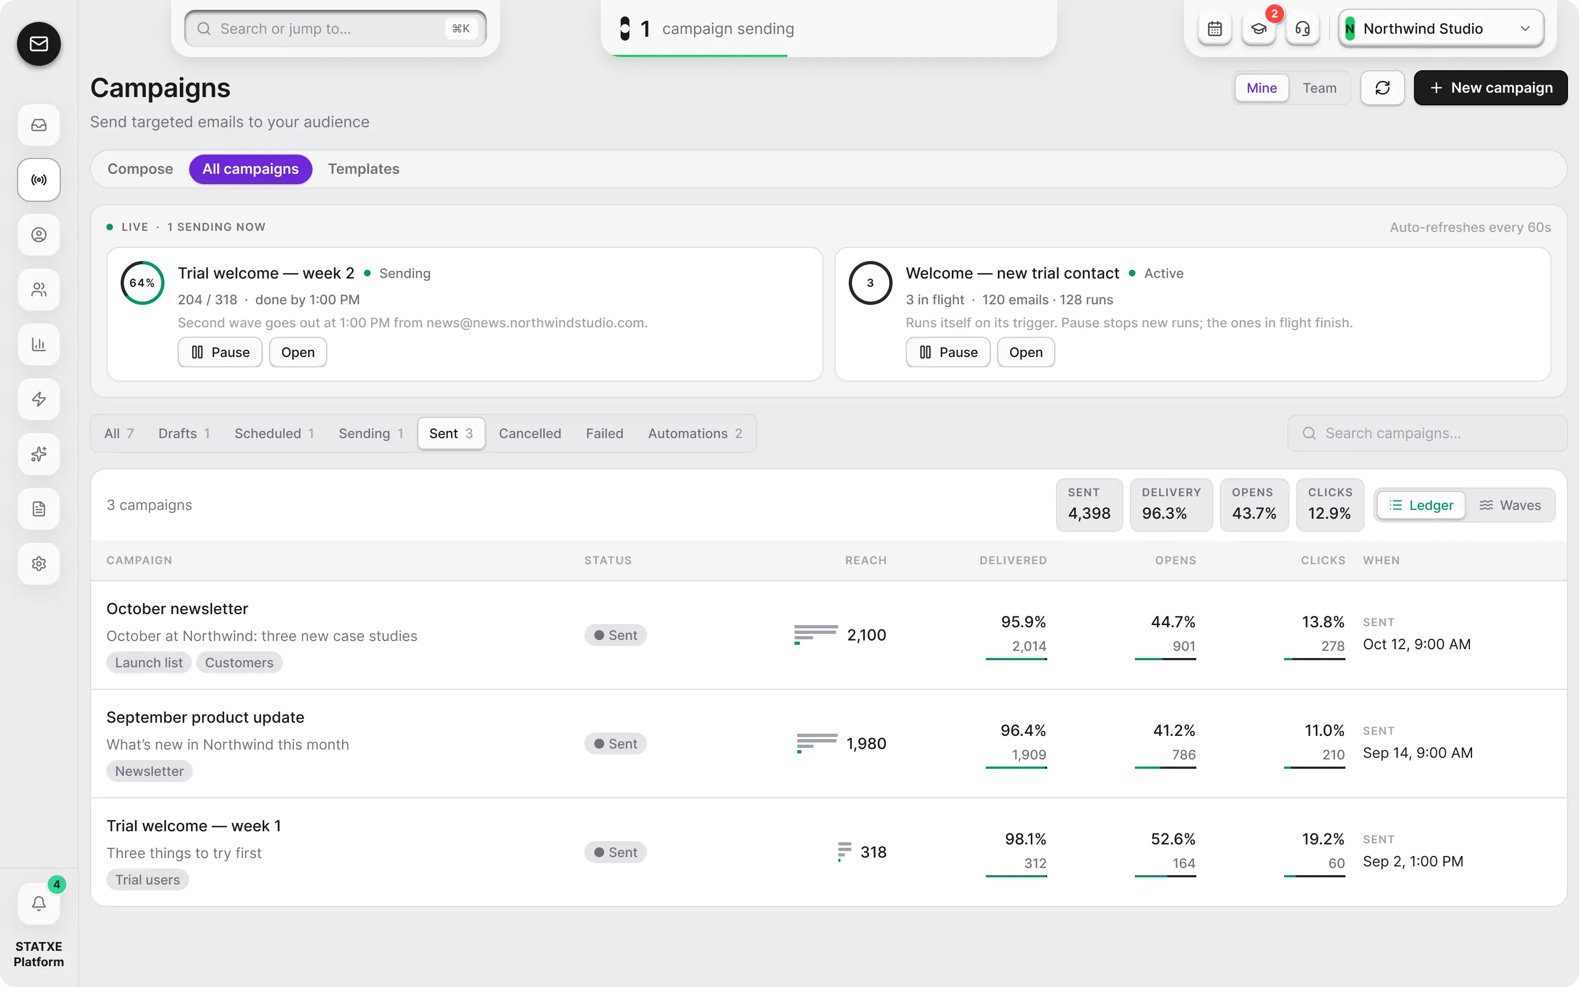
Task: Switch to Mine campaigns view
Action: coord(1262,88)
